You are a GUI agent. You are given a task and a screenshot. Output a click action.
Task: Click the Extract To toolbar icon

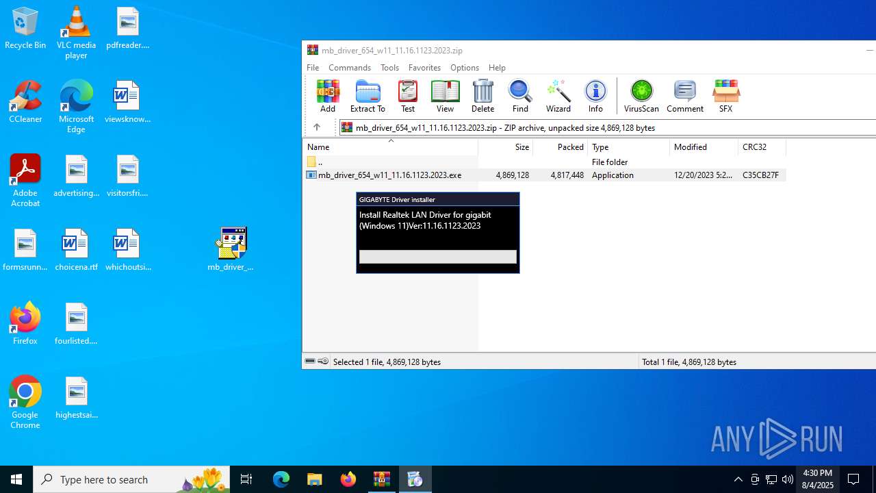coord(368,96)
